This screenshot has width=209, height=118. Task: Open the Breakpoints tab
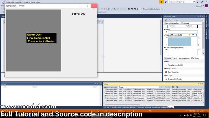click(x=116, y=107)
